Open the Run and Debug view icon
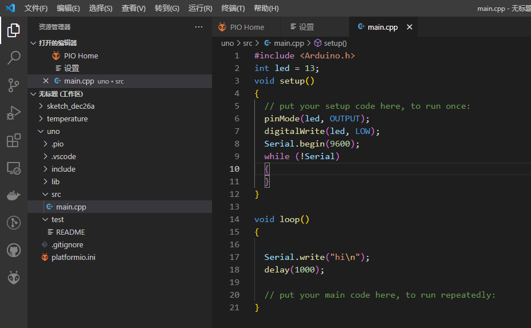This screenshot has width=531, height=328. (x=14, y=113)
